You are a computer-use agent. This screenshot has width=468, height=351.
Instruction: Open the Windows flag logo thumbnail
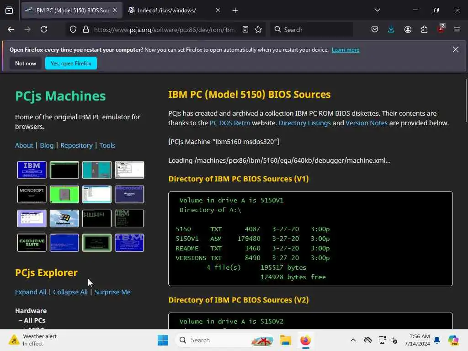64,218
